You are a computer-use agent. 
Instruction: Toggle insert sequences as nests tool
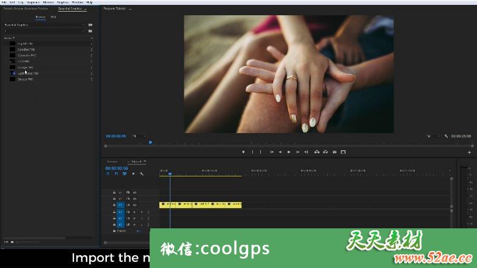[108, 174]
